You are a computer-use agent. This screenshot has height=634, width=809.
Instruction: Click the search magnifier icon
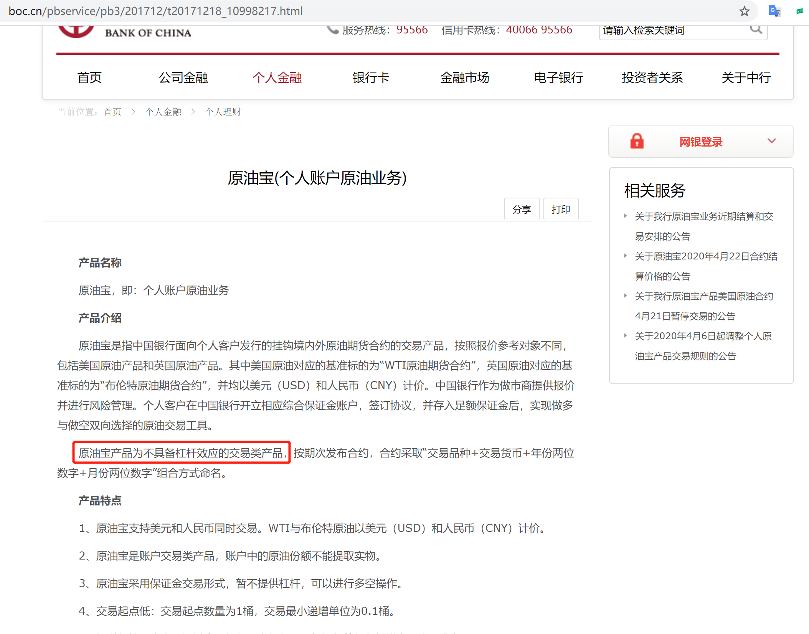coord(756,29)
